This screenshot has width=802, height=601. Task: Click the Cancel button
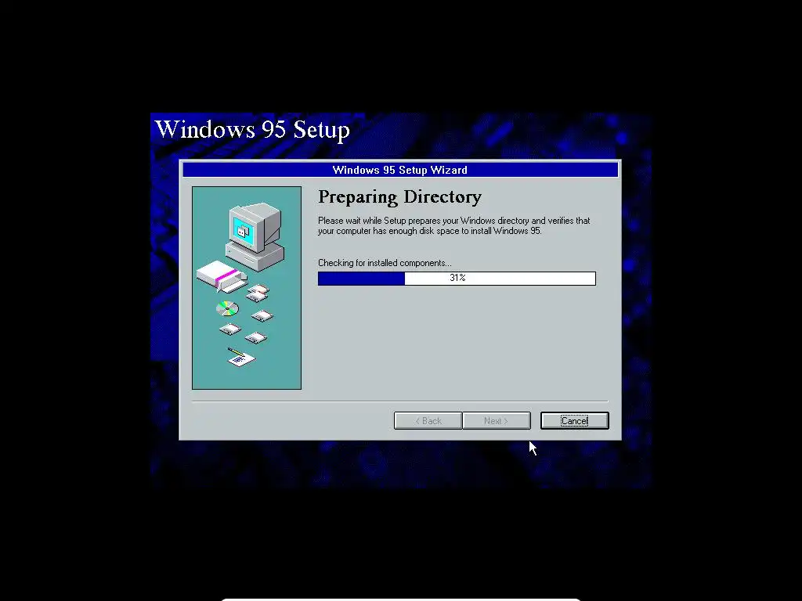574,420
